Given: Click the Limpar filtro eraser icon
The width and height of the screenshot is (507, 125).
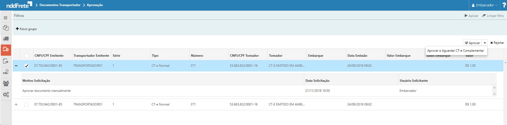Looking at the screenshot, I should pos(484,16).
